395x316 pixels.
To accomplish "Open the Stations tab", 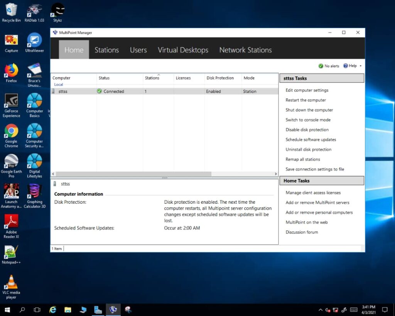I will [106, 50].
